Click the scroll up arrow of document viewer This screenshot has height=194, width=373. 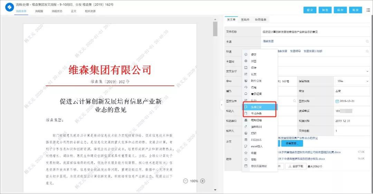point(215,20)
